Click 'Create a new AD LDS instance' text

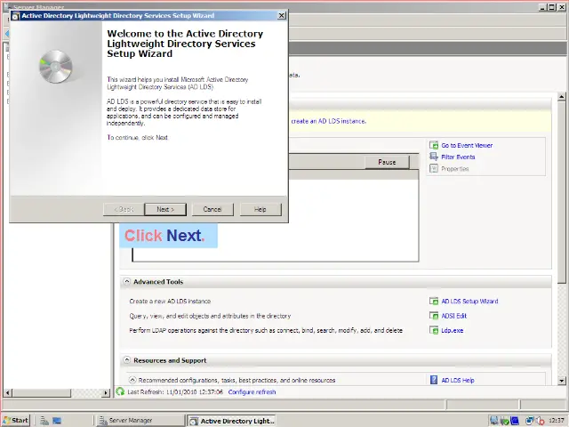click(x=170, y=301)
